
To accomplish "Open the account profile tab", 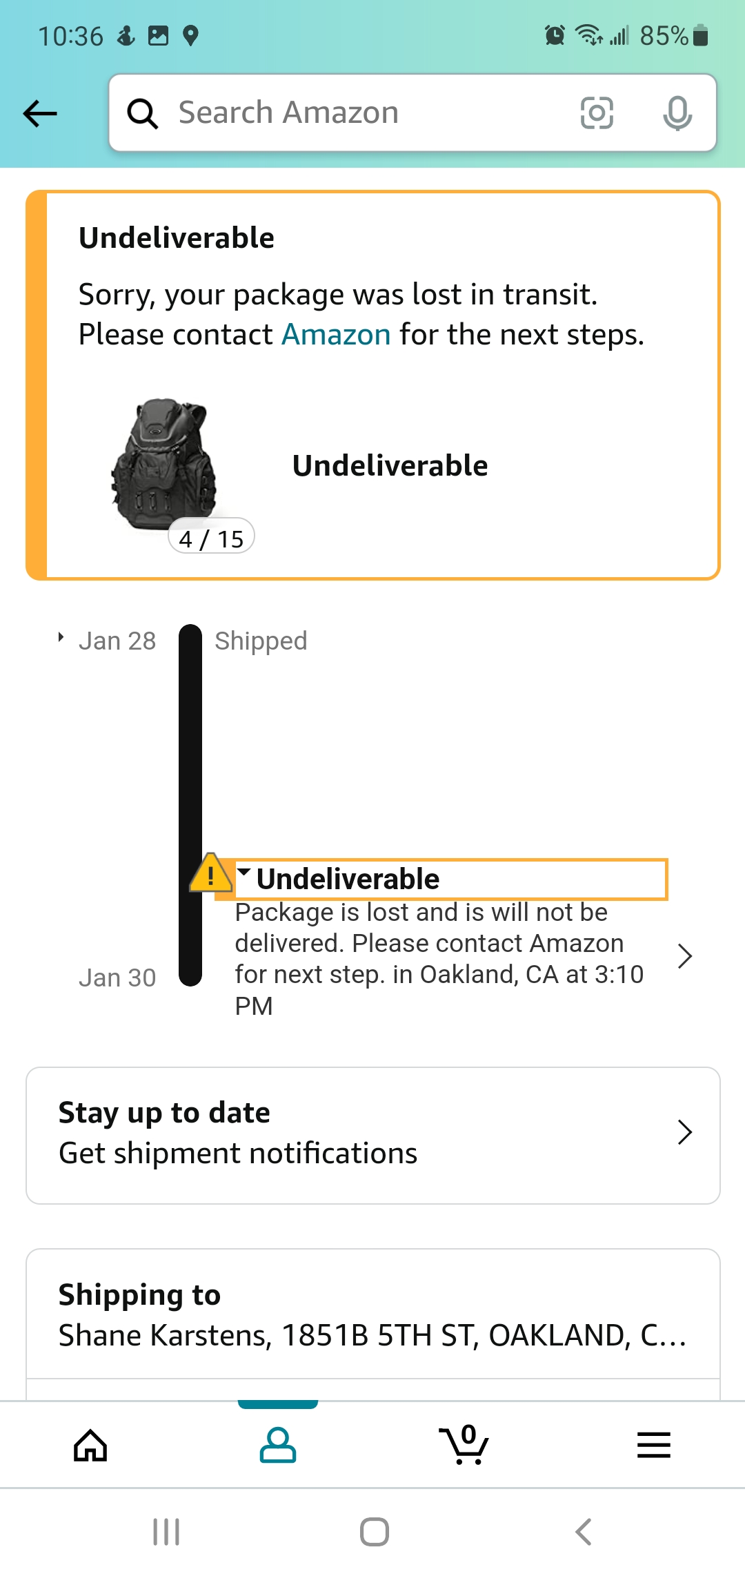I will 278,1445.
